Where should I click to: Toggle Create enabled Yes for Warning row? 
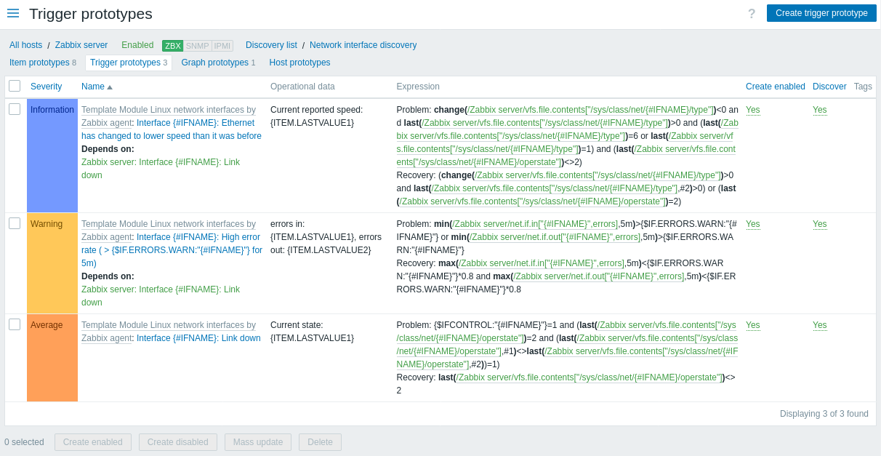tap(753, 224)
